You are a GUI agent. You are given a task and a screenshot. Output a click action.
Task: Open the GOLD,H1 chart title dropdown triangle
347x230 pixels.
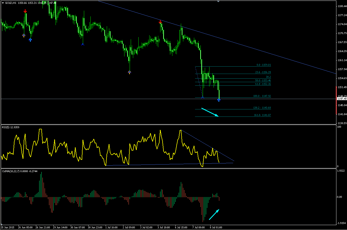3,3
